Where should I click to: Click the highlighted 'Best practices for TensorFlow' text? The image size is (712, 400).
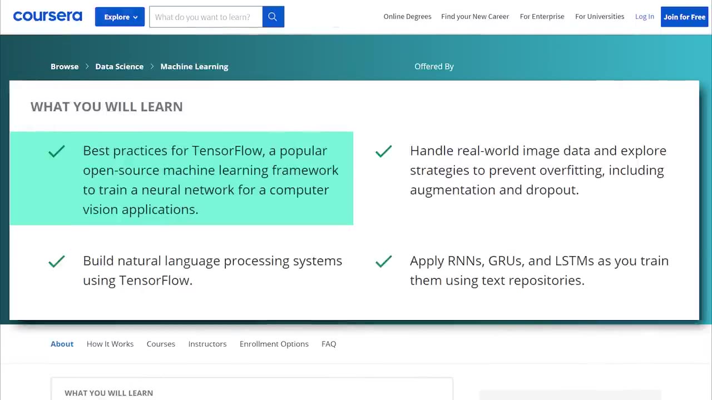click(211, 180)
